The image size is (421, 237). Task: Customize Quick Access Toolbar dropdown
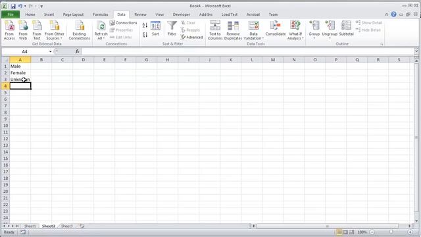pos(41,6)
